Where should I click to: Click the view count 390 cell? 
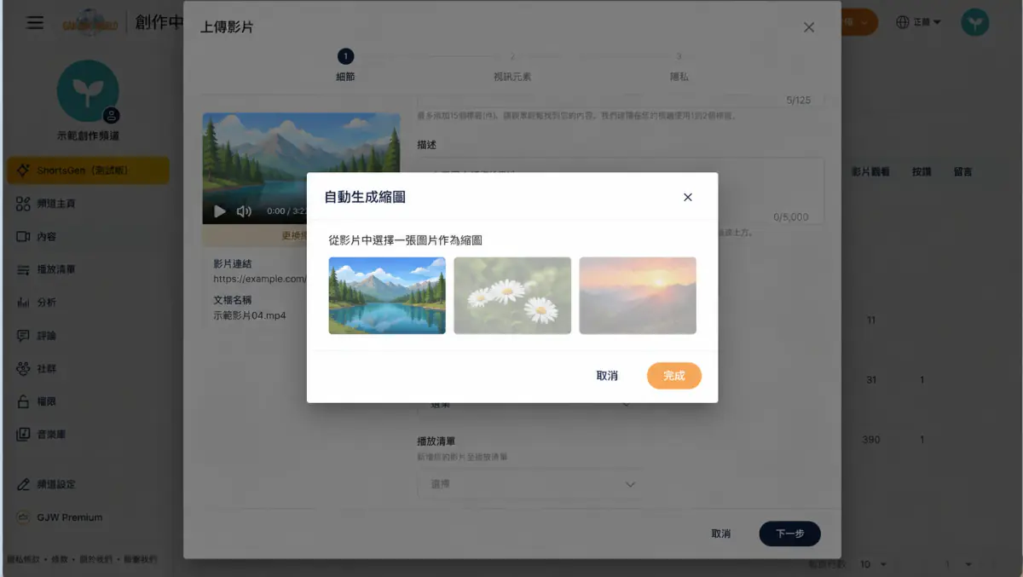pos(870,440)
